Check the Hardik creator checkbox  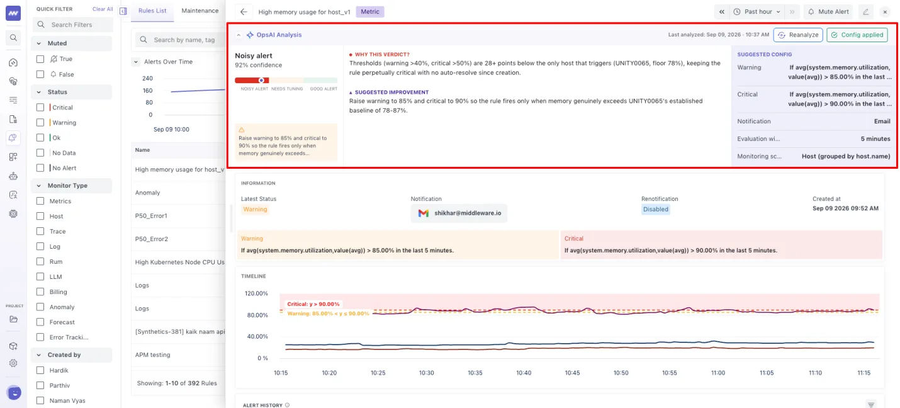[40, 370]
